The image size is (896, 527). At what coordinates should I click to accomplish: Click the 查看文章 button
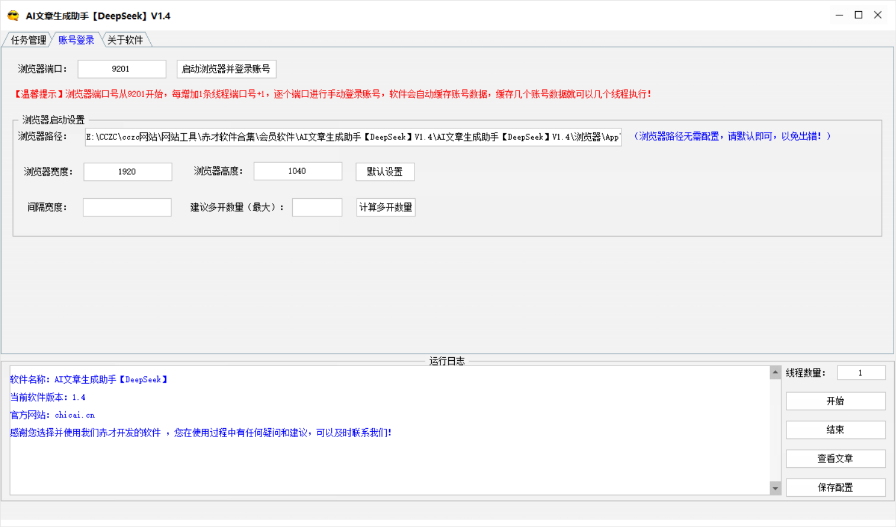[x=836, y=458]
